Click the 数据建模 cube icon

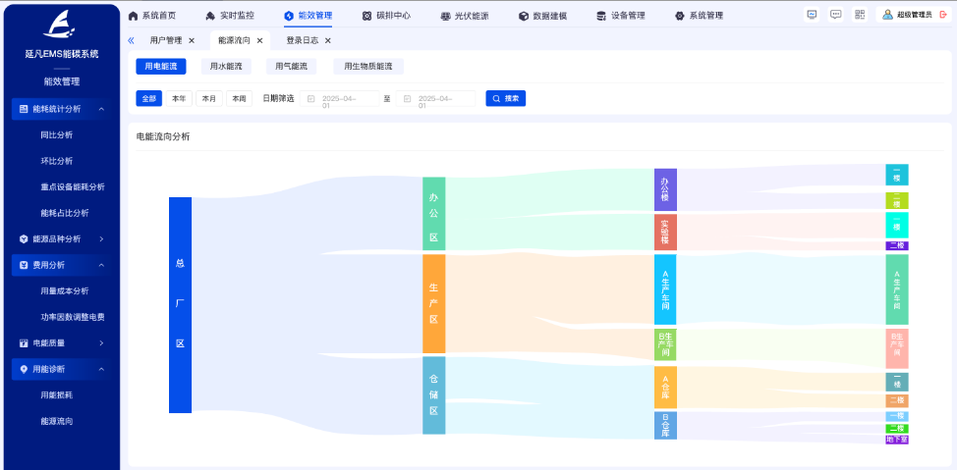coord(524,16)
